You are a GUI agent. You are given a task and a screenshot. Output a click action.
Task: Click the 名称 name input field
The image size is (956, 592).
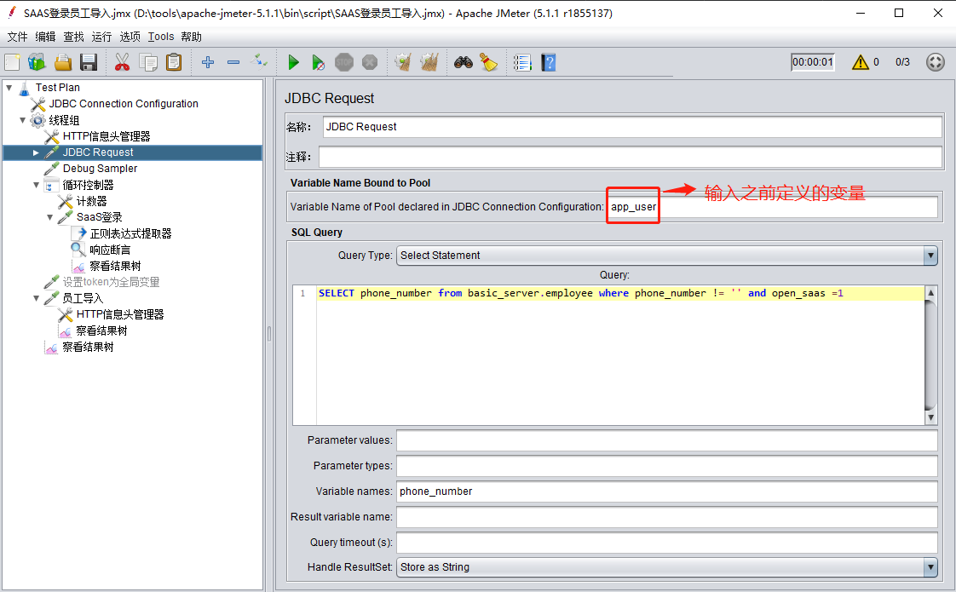point(632,127)
